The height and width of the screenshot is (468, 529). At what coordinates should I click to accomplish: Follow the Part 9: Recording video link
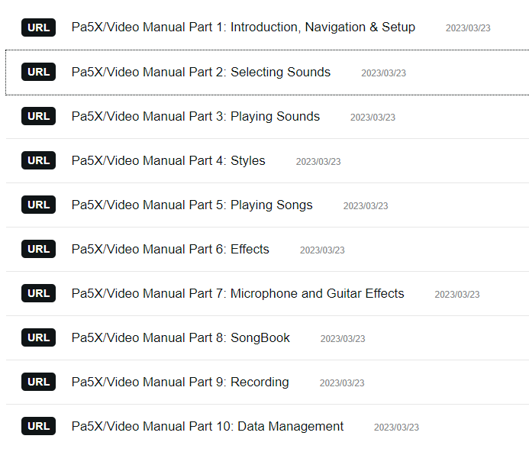[x=180, y=382]
